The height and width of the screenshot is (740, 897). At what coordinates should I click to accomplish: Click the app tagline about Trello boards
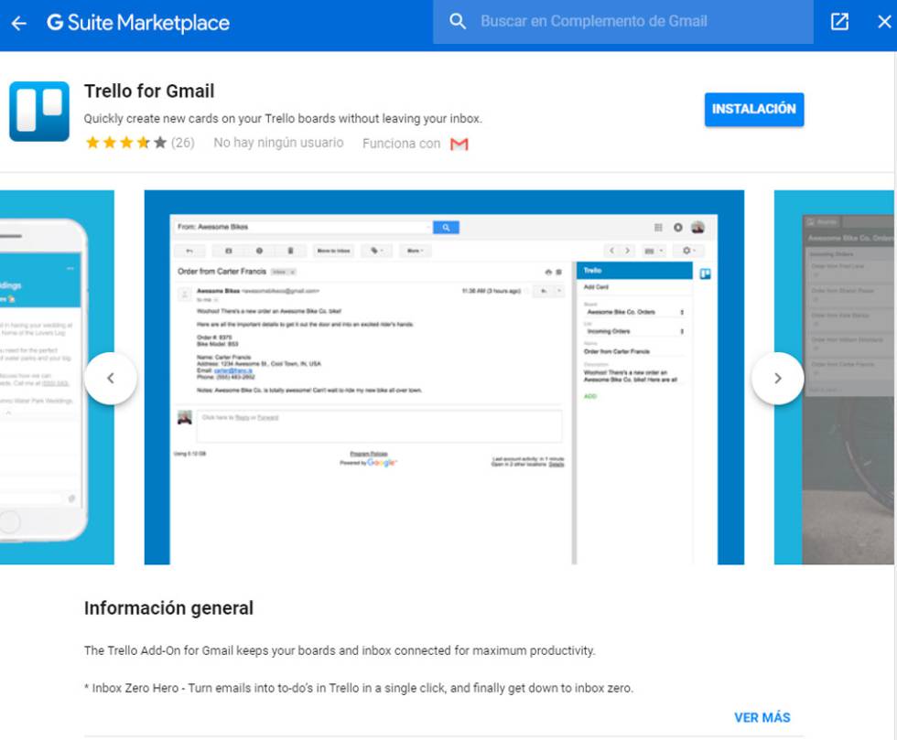[x=283, y=118]
